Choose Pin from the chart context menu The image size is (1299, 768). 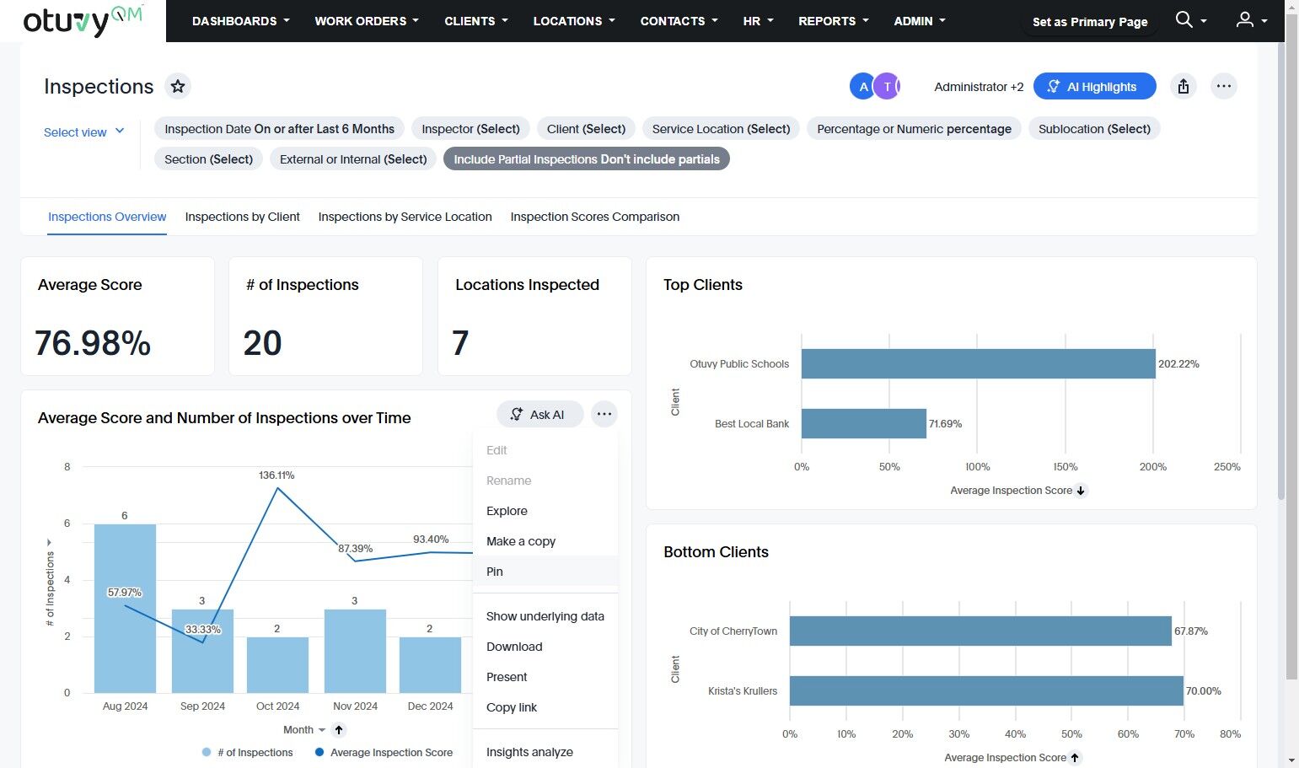(545, 572)
